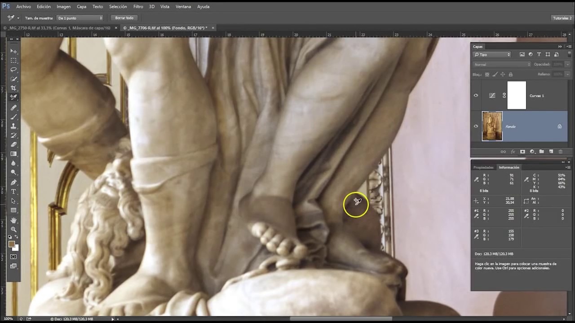Image resolution: width=575 pixels, height=323 pixels.
Task: Open the Información panel flyout menu
Action: (569, 167)
